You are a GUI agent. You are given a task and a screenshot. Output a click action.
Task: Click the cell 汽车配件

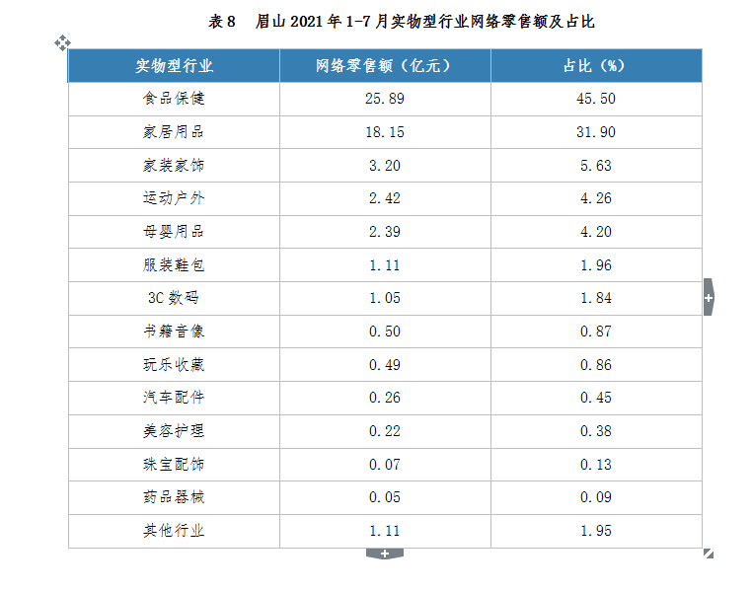[174, 398]
